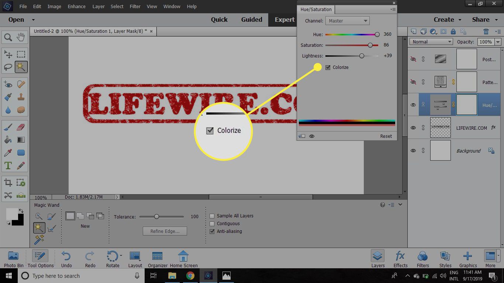Open the Layers panel flyout menu
504x283 pixels.
coord(498,31)
